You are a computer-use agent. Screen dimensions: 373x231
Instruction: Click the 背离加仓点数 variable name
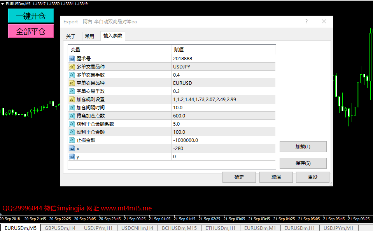click(90, 116)
